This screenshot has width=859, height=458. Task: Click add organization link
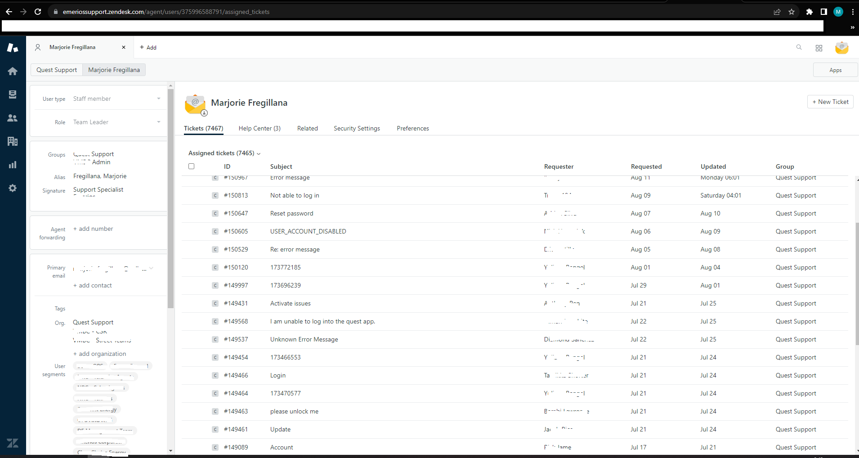(100, 354)
